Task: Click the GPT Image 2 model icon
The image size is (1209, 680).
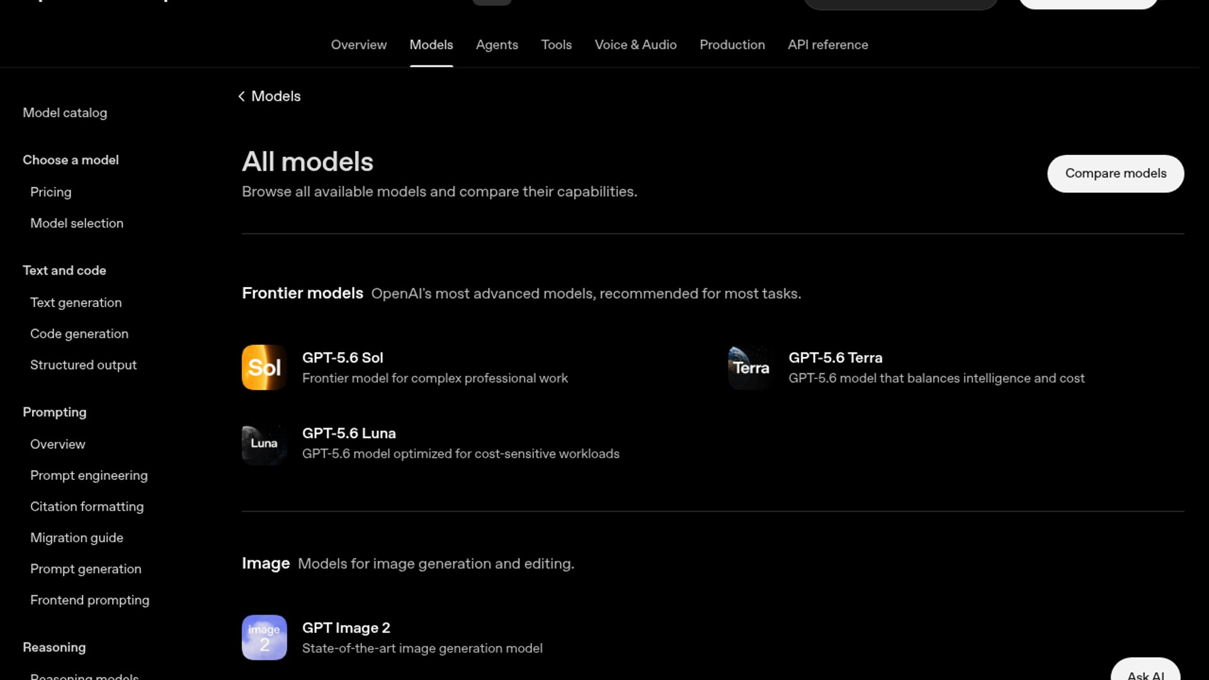Action: point(264,637)
